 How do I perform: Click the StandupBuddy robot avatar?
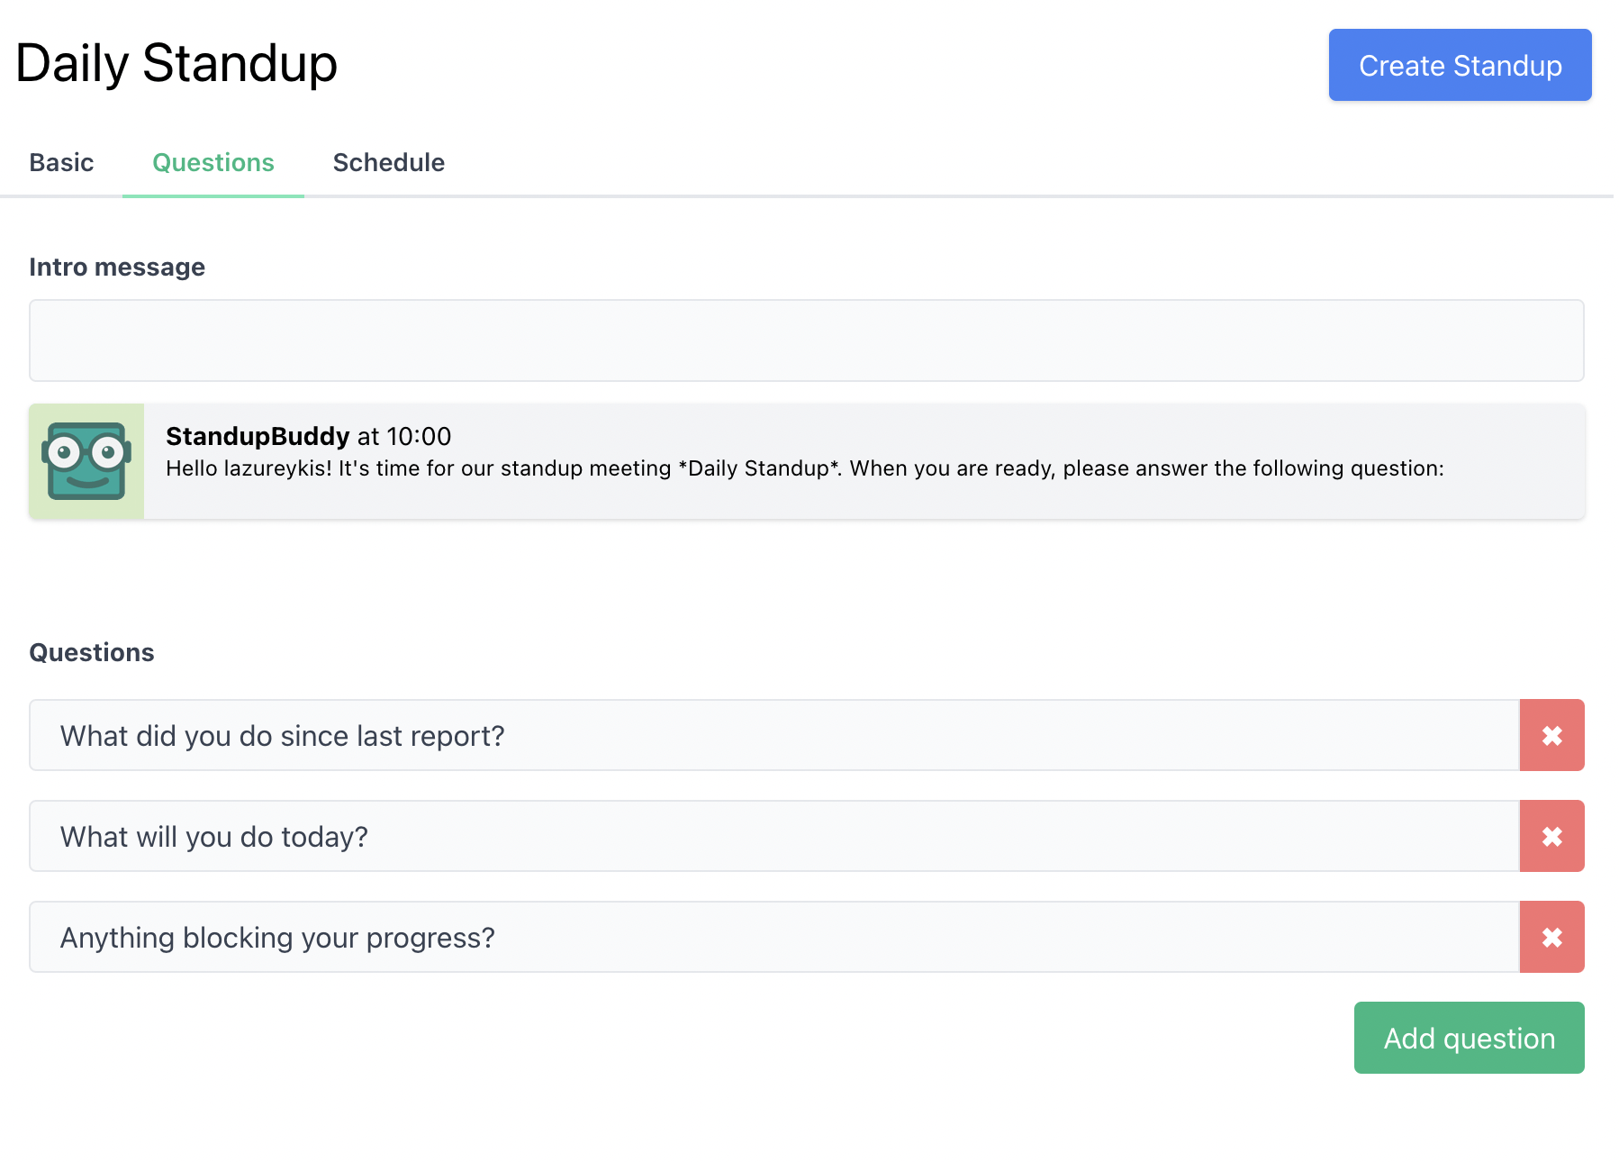(86, 461)
